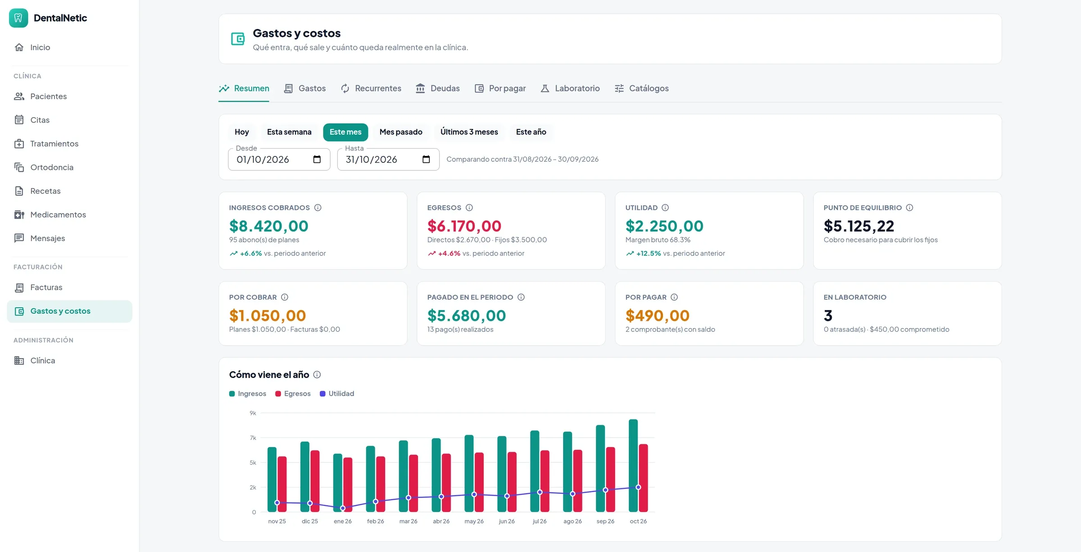The width and height of the screenshot is (1081, 552).
Task: Open the Recurrentes tab
Action: tap(371, 88)
